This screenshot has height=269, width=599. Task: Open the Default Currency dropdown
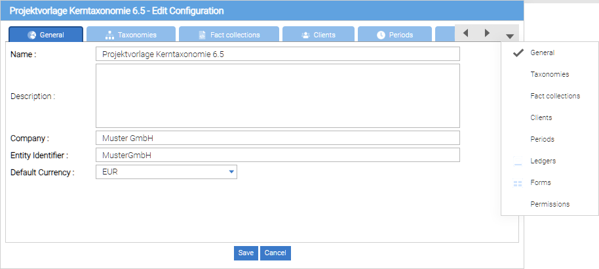point(231,172)
